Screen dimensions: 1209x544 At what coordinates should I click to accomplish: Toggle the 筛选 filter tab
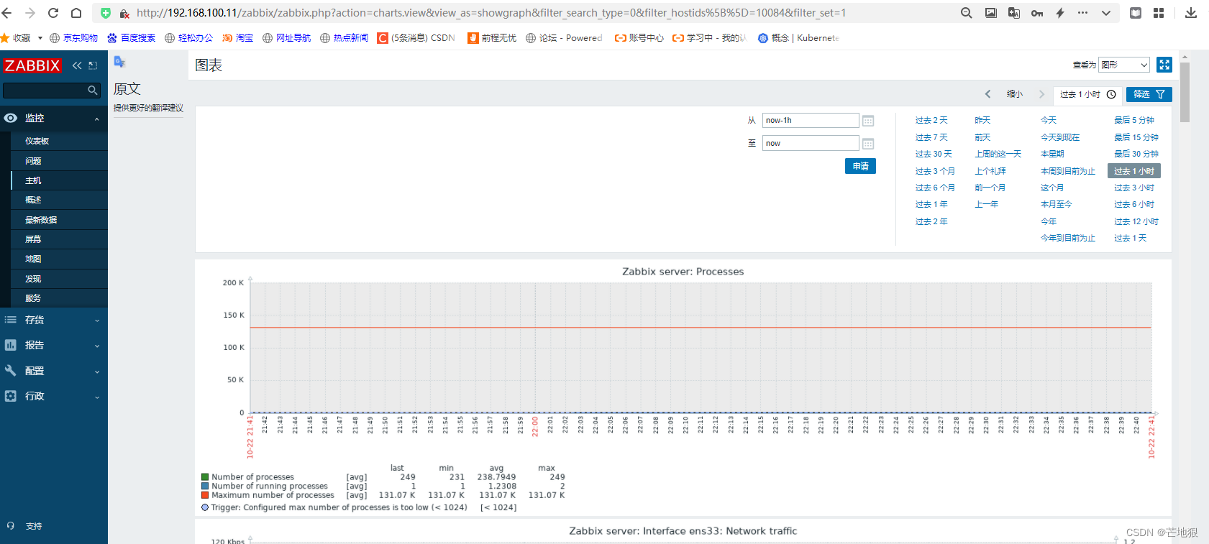click(1149, 94)
